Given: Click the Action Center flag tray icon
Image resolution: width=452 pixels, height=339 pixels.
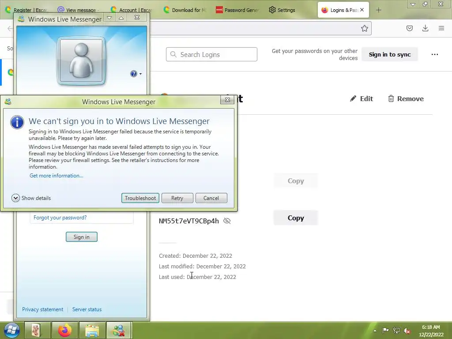Looking at the screenshot, I should tap(385, 330).
